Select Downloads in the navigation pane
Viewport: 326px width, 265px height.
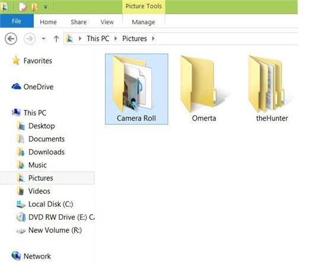pyautogui.click(x=41, y=152)
